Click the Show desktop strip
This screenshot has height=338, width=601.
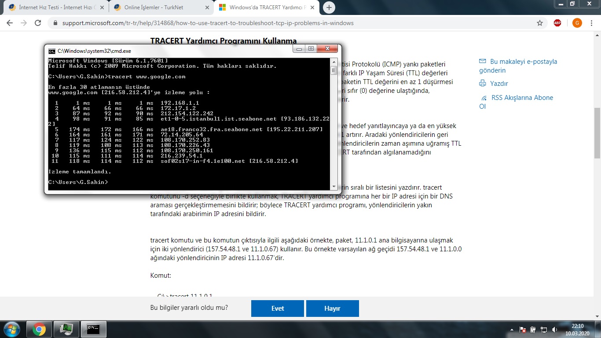597,330
